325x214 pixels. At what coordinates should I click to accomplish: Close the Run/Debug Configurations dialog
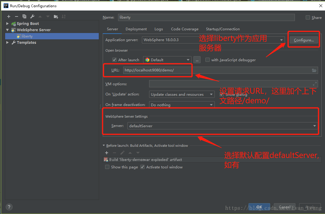[x=321, y=6]
